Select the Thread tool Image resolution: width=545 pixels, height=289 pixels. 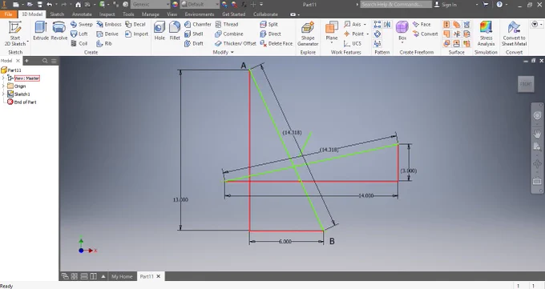click(227, 24)
